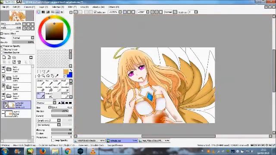Select Layer 22 in the layer list

[x=17, y=105]
